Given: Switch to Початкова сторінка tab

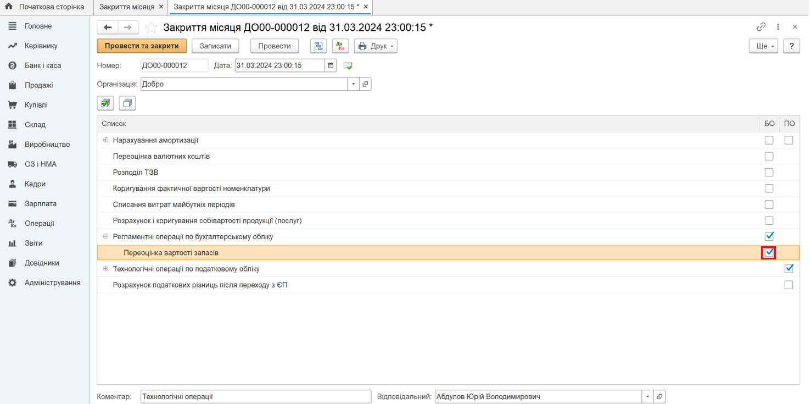Looking at the screenshot, I should 46,7.
